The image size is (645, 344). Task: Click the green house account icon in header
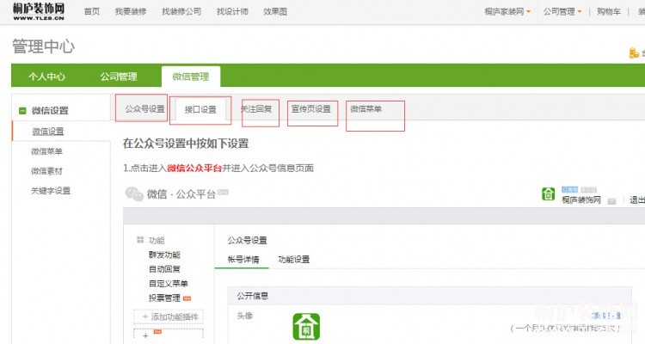pyautogui.click(x=549, y=193)
